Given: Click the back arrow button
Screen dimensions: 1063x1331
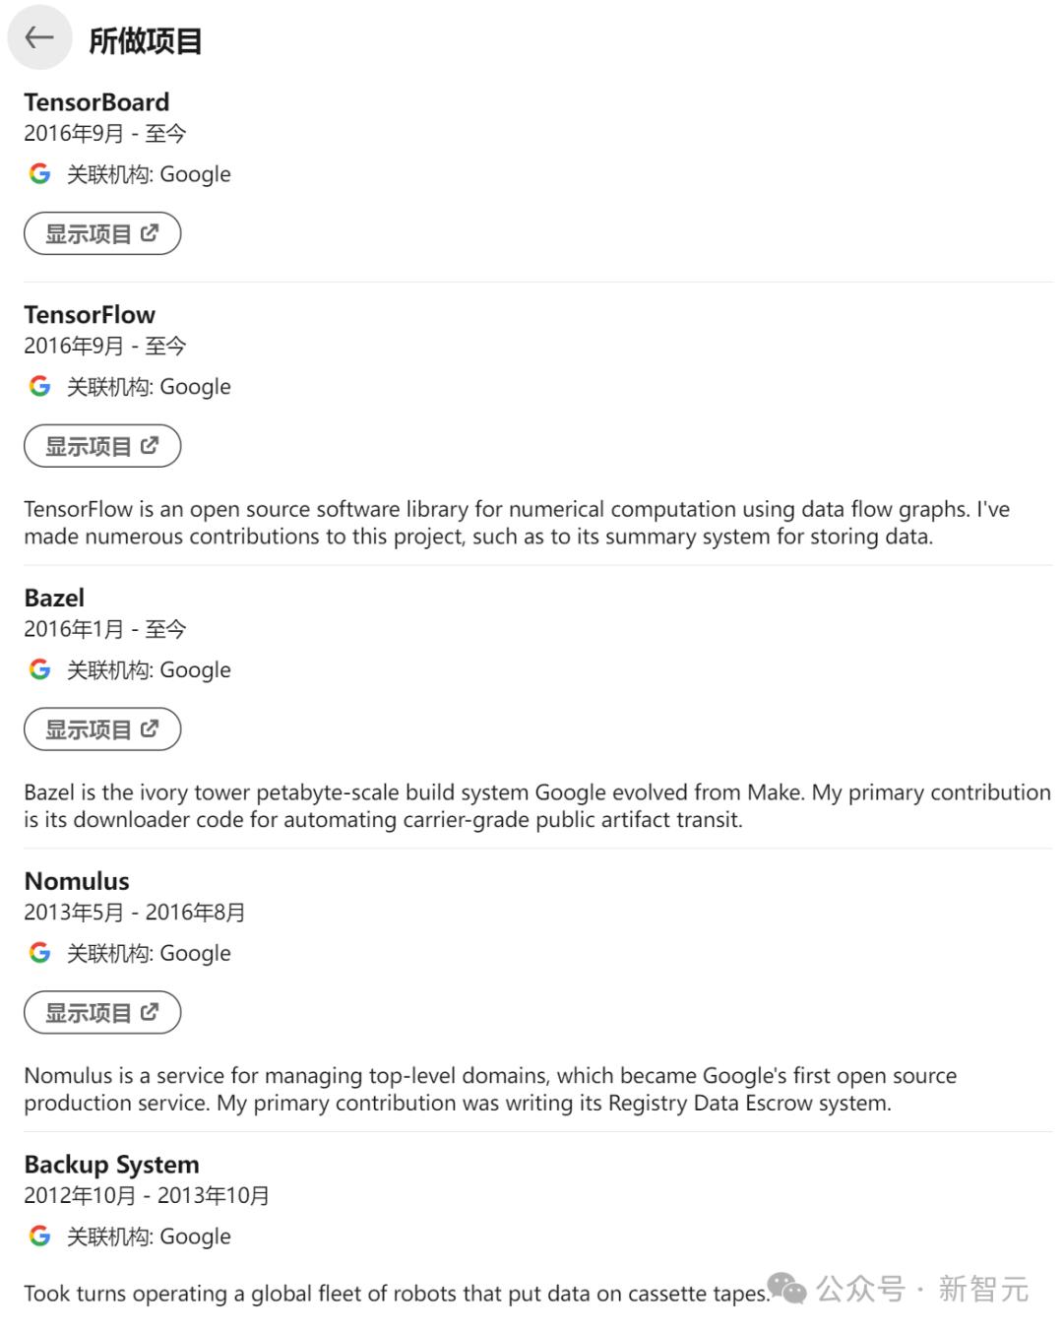Looking at the screenshot, I should [39, 38].
